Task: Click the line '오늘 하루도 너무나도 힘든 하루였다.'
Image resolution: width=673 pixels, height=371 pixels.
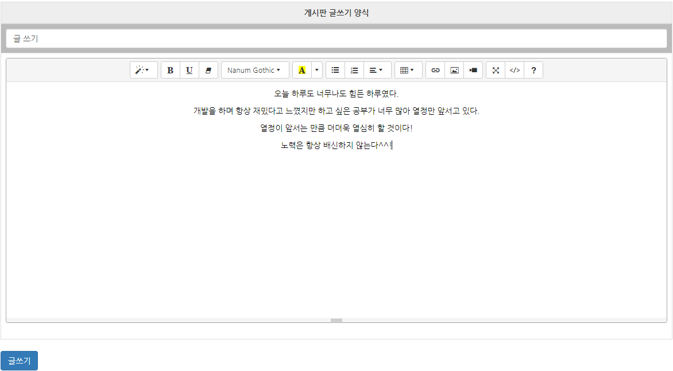Action: click(x=336, y=94)
